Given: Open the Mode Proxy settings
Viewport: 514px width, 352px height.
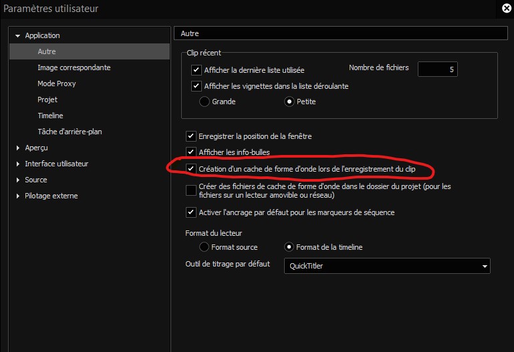Looking at the screenshot, I should tap(57, 83).
